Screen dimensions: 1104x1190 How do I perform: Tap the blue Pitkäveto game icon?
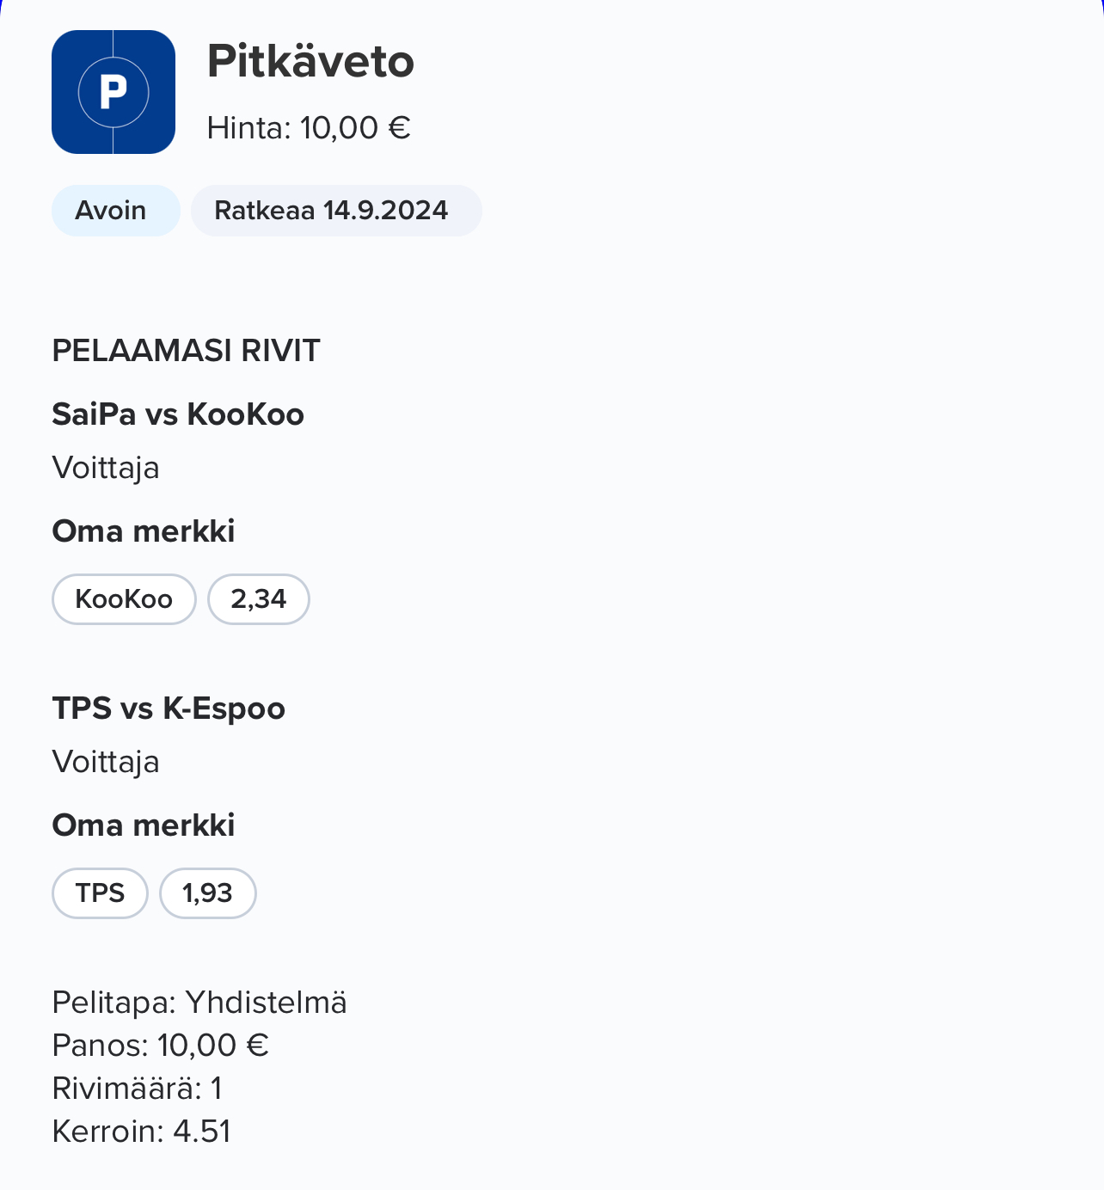click(113, 92)
